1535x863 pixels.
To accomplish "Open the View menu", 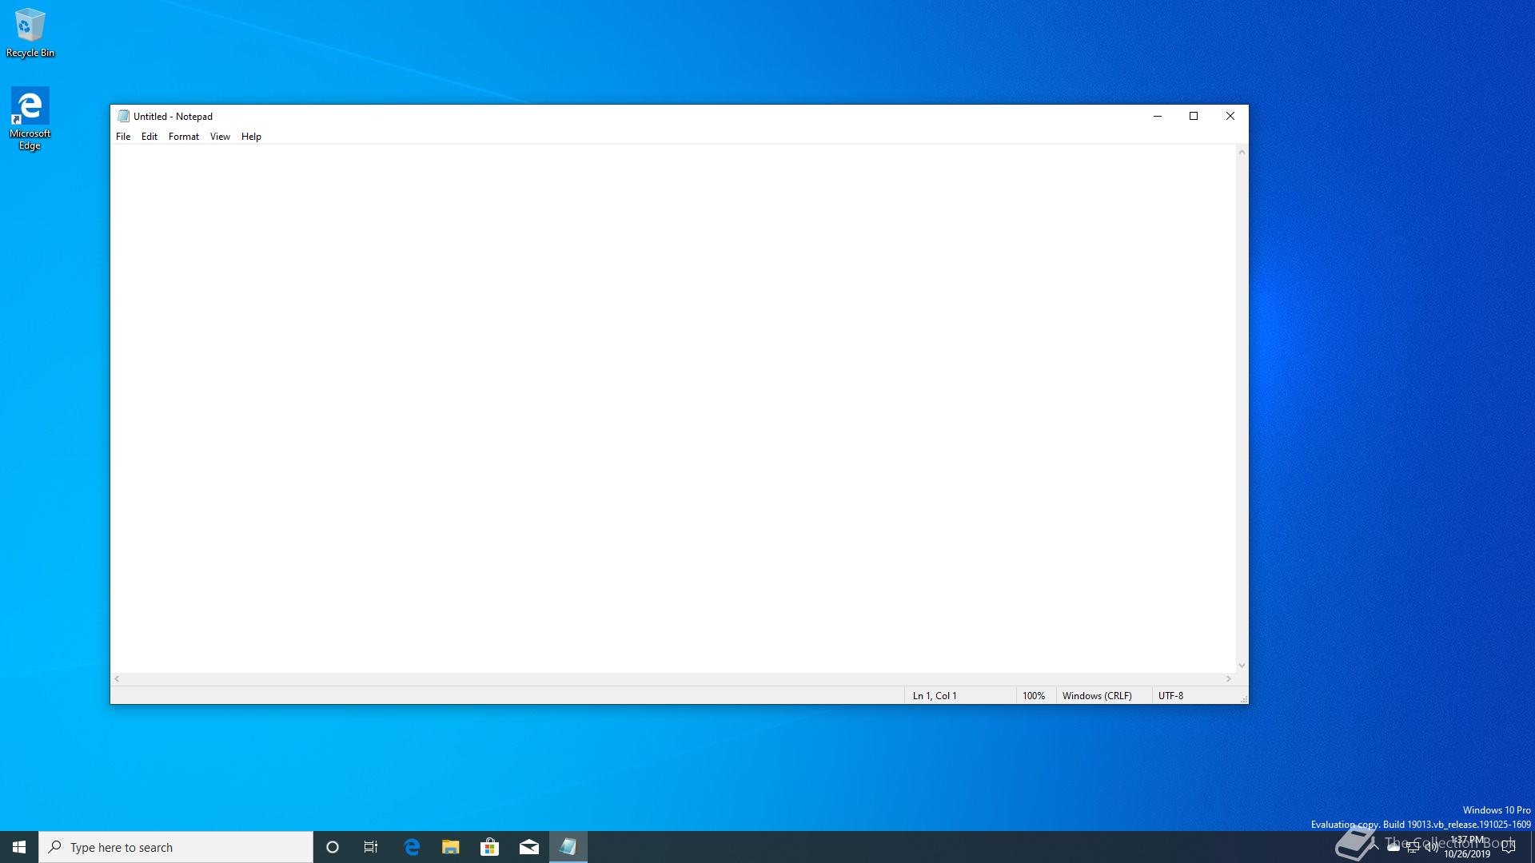I will [x=220, y=137].
